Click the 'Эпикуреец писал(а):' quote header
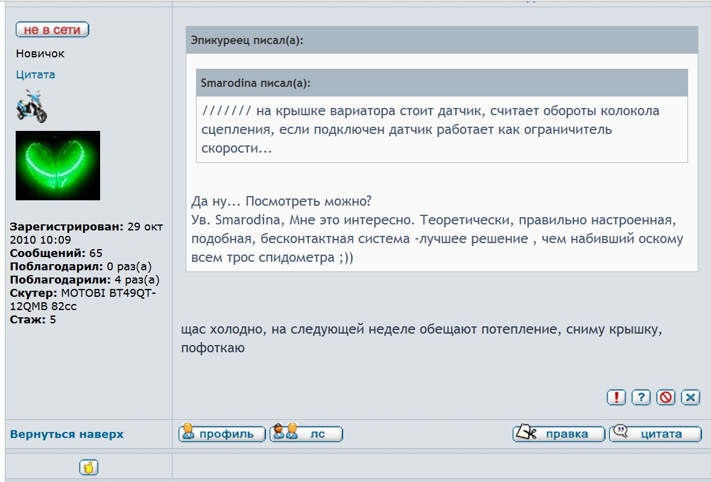This screenshot has width=711, height=482. (x=247, y=40)
